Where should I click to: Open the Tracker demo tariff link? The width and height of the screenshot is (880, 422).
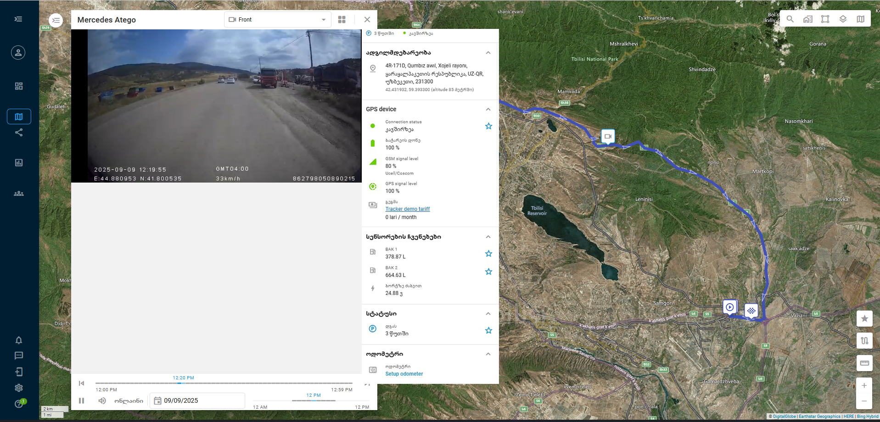(x=407, y=209)
